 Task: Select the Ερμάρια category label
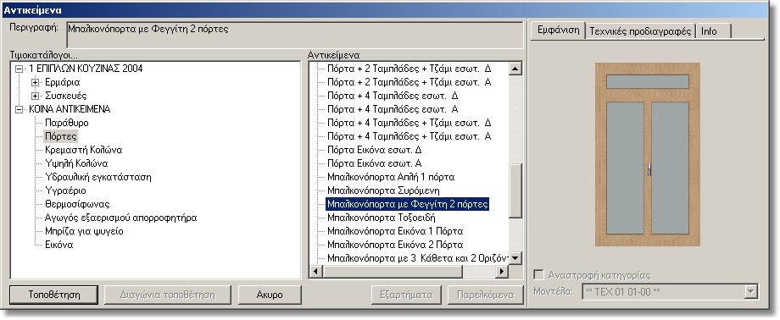62,82
